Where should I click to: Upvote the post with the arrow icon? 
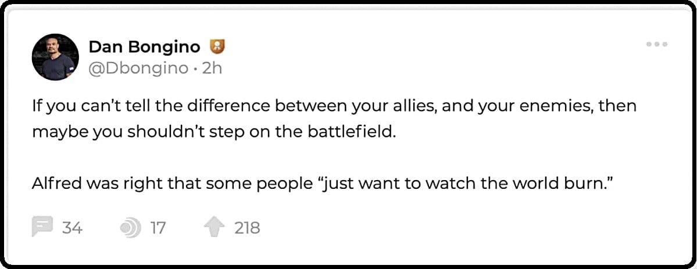214,227
